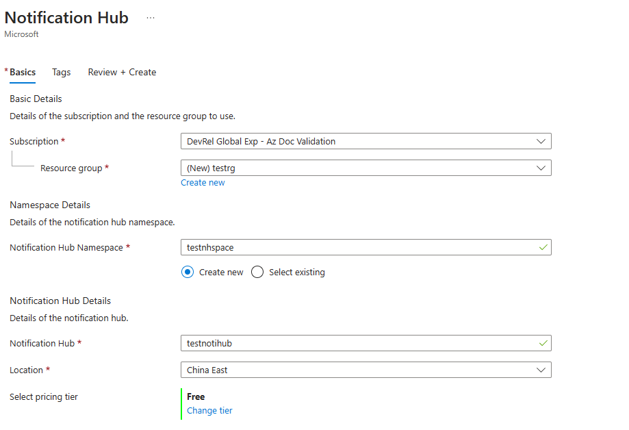Click the chevron arrow on Subscription dropdown

541,142
